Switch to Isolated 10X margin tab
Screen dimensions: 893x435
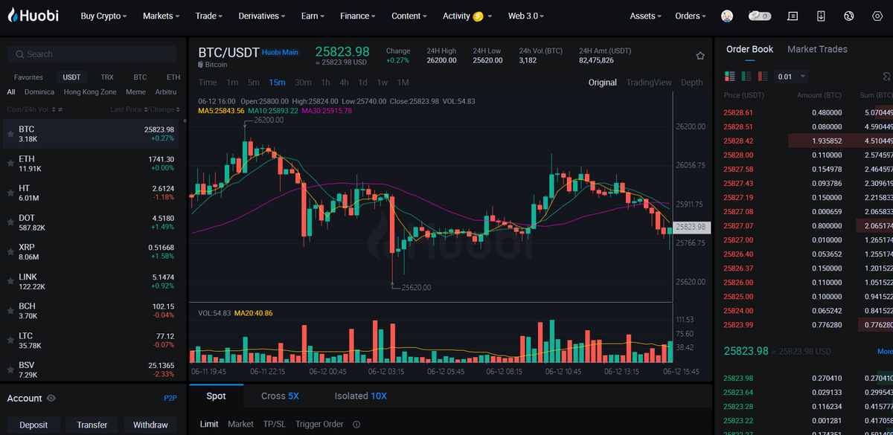click(360, 396)
